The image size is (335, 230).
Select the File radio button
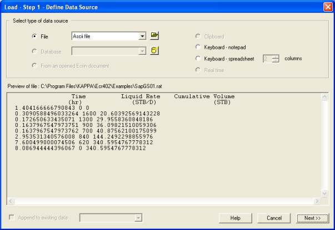(35, 37)
